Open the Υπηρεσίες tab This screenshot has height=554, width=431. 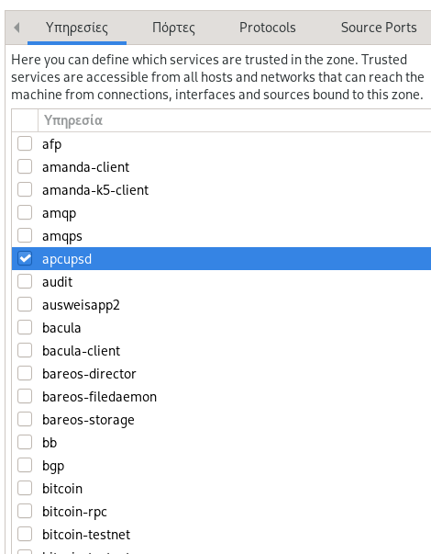pos(77,28)
